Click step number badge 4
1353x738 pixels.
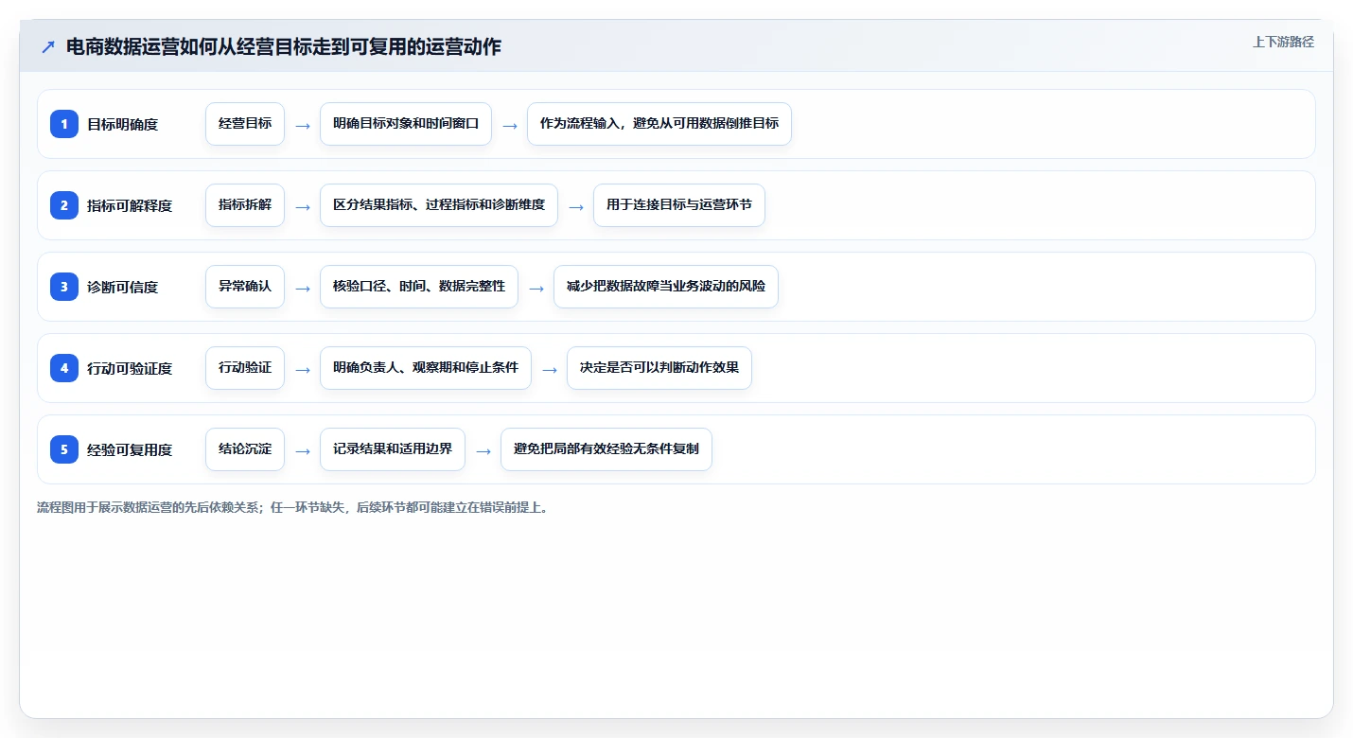click(64, 368)
